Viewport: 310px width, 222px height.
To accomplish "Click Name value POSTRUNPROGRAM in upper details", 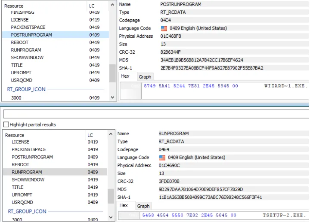I will tap(181, 4).
